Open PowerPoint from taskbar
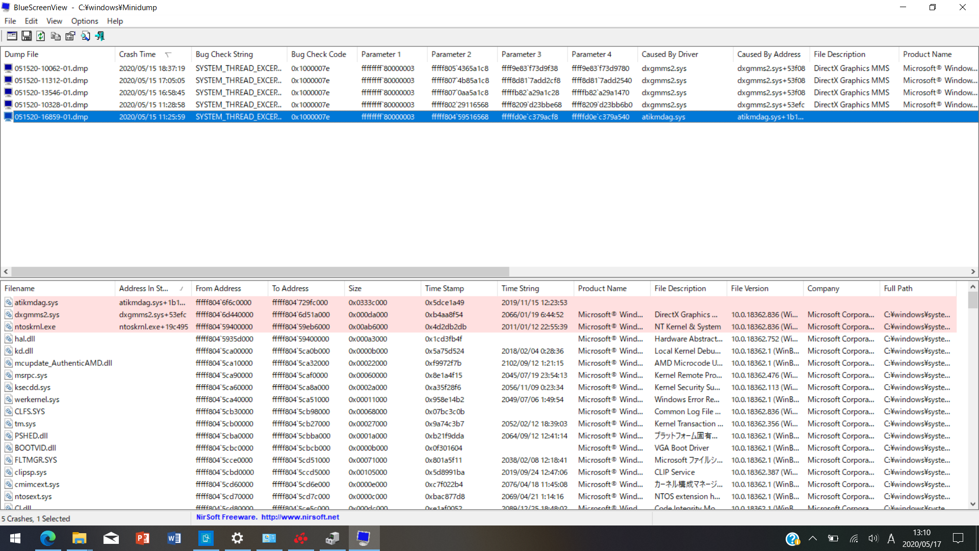 [x=142, y=538]
